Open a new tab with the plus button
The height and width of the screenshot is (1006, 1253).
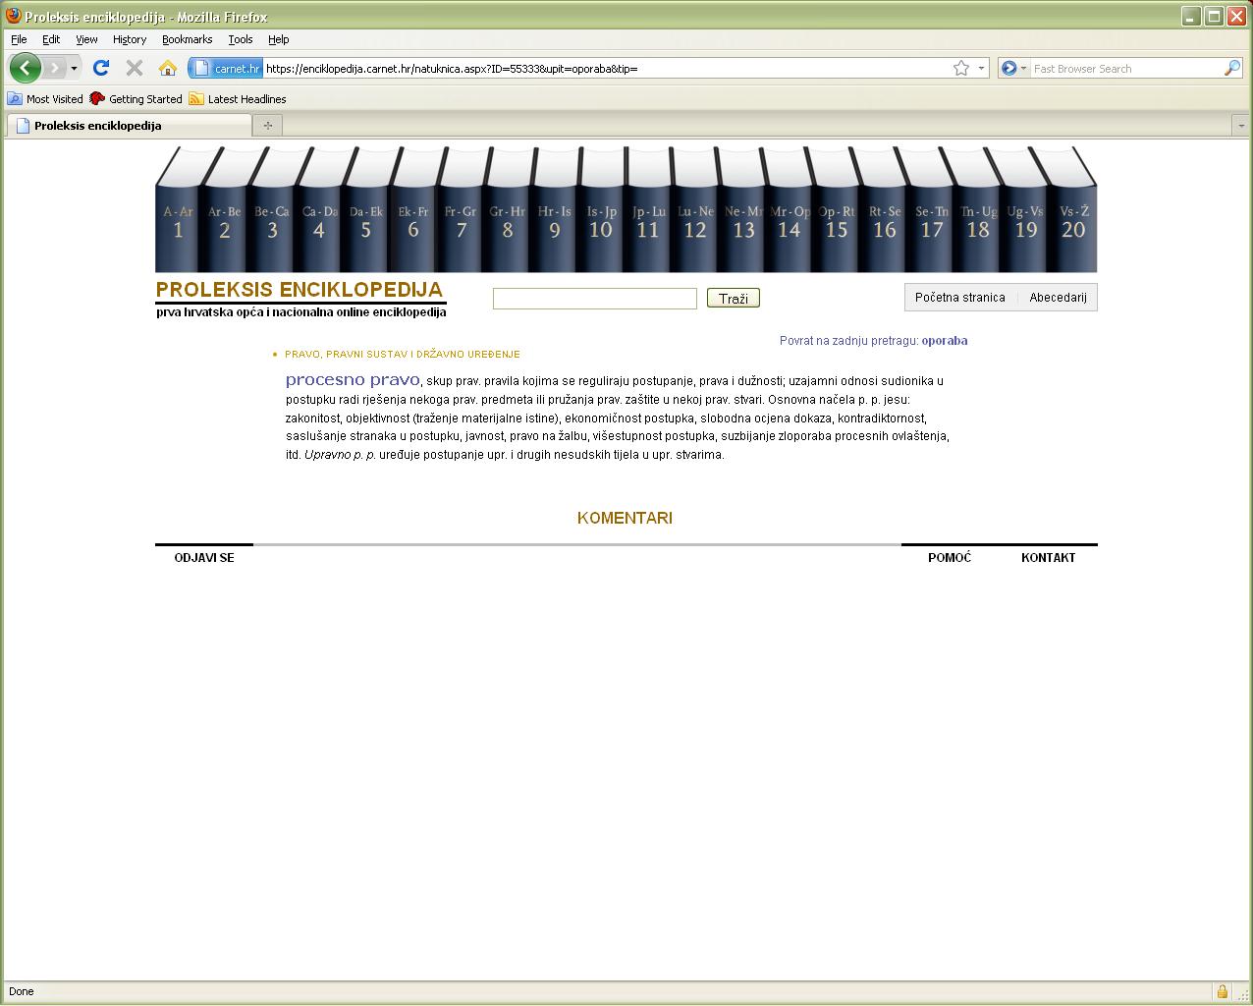tap(267, 125)
